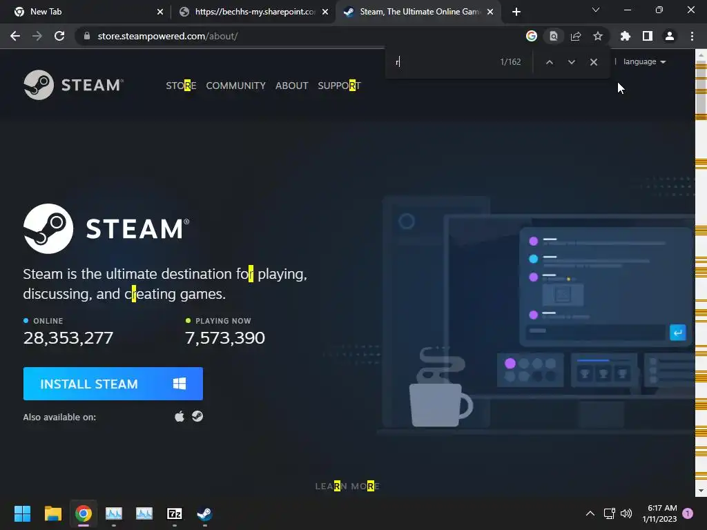The image size is (707, 530).
Task: Switch to the bechhs sharepoint tab
Action: click(x=253, y=12)
